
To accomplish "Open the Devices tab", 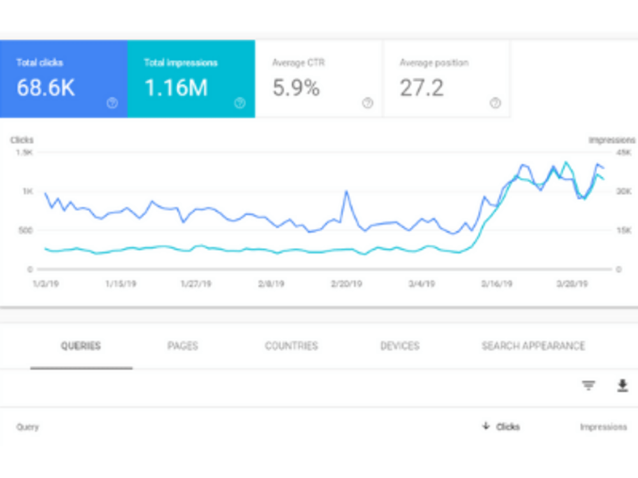I will pos(399,346).
